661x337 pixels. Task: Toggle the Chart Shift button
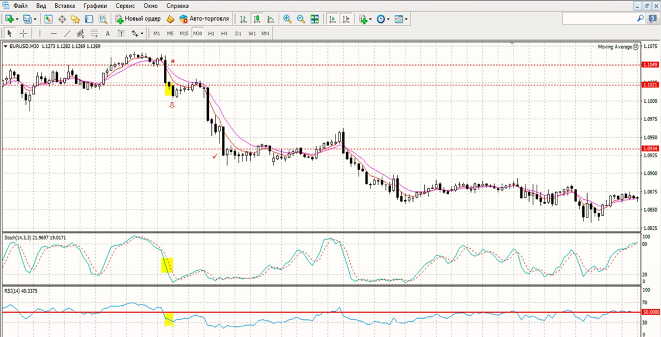[346, 19]
